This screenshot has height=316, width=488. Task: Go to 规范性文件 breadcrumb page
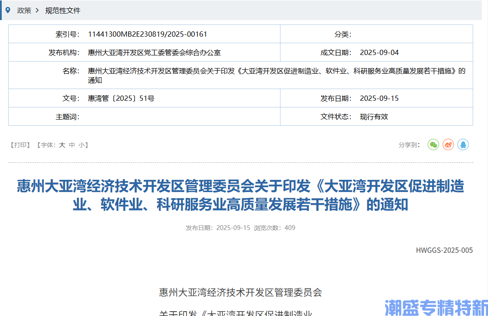tap(63, 10)
